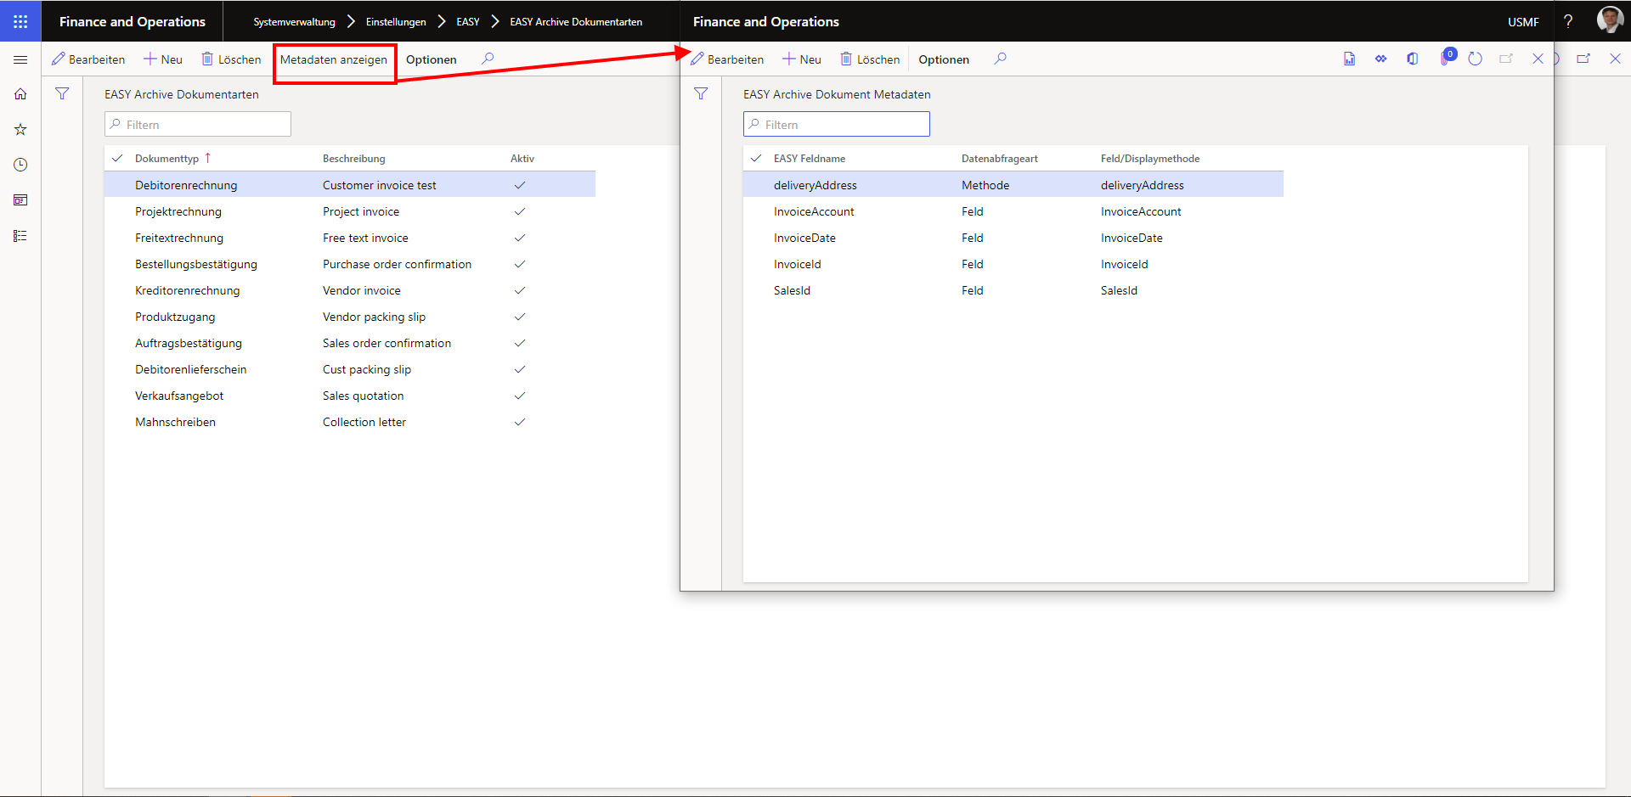The width and height of the screenshot is (1631, 797).
Task: Click Löschen in Metadaten toolbar
Action: [870, 59]
